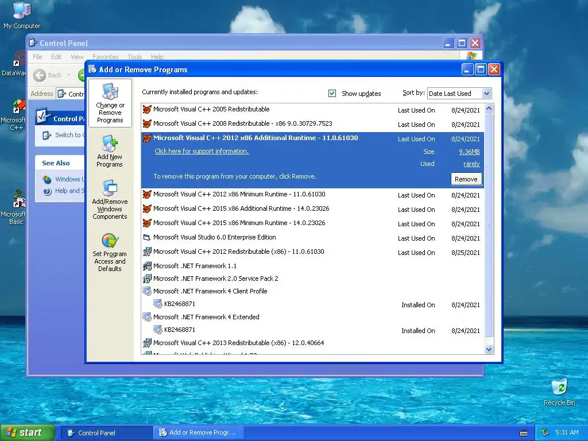The image size is (588, 441).
Task: Click Help and Support link in See Also
Action: click(69, 191)
